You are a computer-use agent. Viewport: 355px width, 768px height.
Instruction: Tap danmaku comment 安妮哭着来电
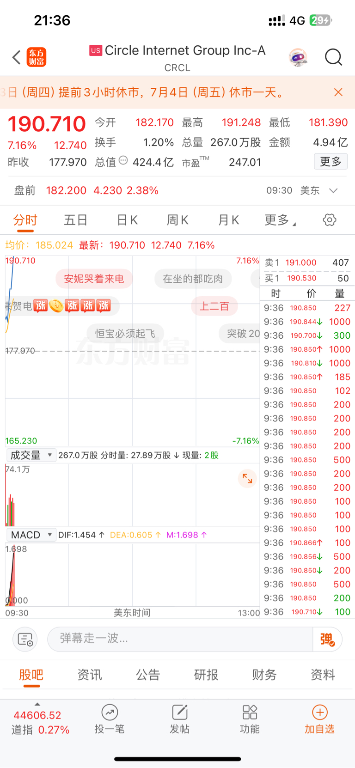coord(94,279)
